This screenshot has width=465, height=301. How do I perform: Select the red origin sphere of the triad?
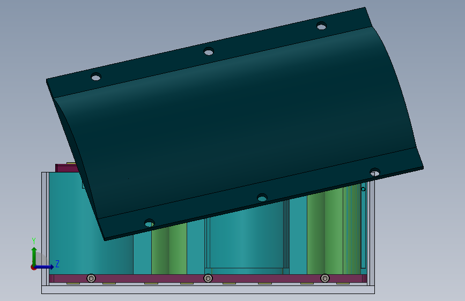[33, 267]
